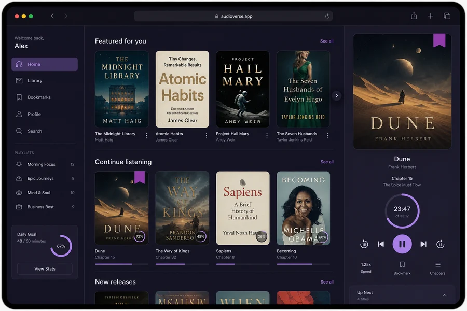Open the Chapters list
The image size is (467, 311).
click(437, 268)
